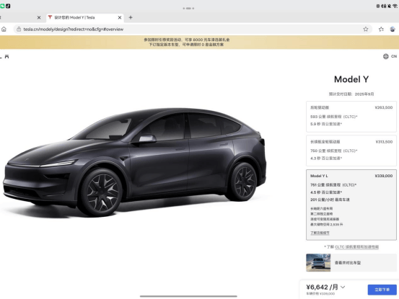Expand the ¥6,642 monthly price chevron
Image resolution: width=399 pixels, height=299 pixels.
(343, 287)
